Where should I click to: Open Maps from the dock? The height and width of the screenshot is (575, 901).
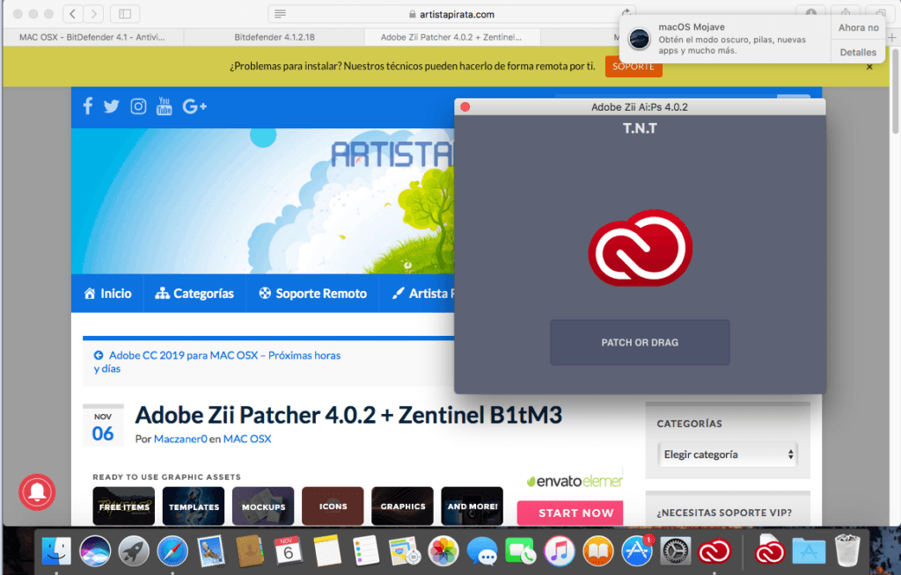pyautogui.click(x=405, y=551)
